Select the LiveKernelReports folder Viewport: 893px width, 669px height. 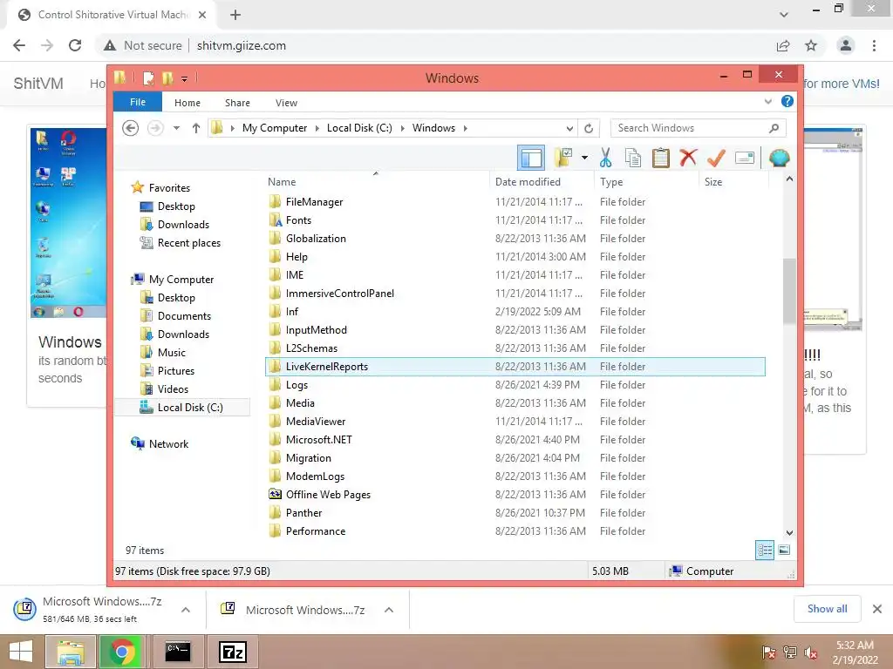click(x=515, y=367)
